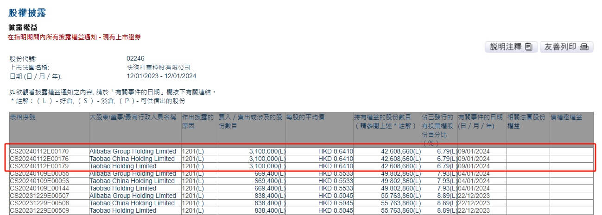Click the 友善列印 printer-friendly button
602x215 pixels.
coord(566,47)
